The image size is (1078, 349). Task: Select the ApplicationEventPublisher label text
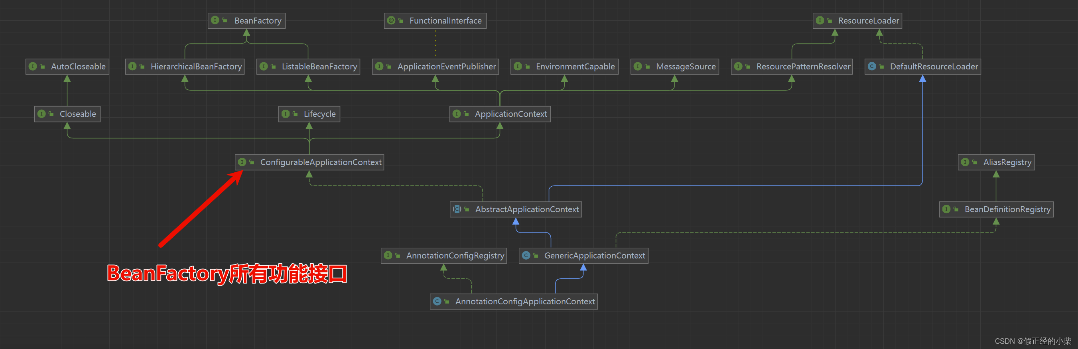click(x=447, y=67)
